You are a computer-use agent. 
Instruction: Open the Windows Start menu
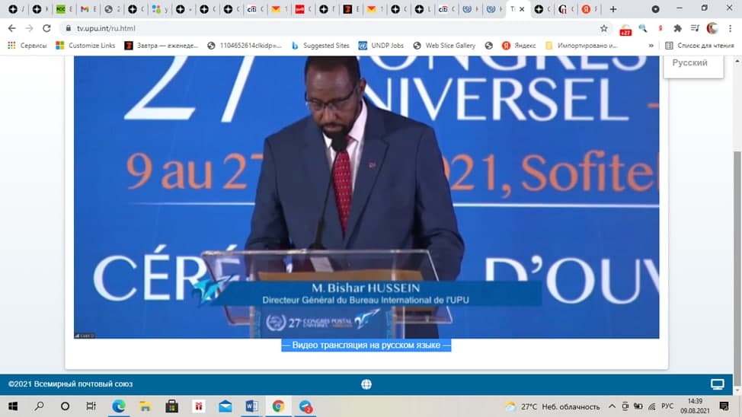[13, 406]
